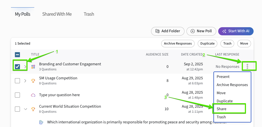
Task: Expand the Branding and Customer Engagement poll chevron
Action: [x=25, y=67]
